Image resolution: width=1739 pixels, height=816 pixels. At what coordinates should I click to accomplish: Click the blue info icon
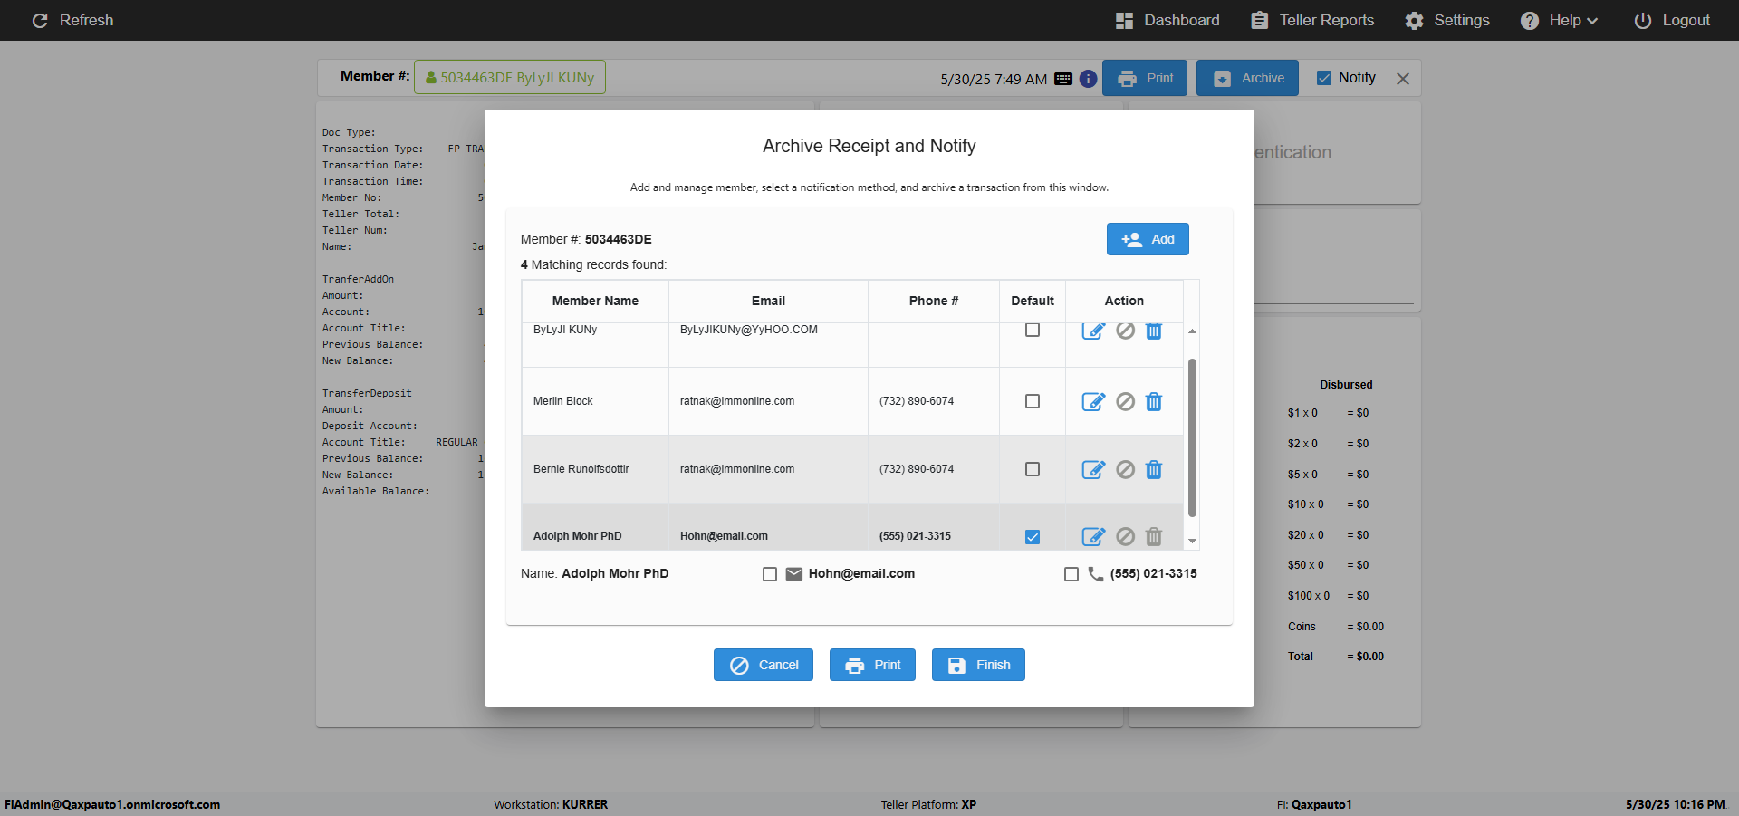tap(1088, 79)
